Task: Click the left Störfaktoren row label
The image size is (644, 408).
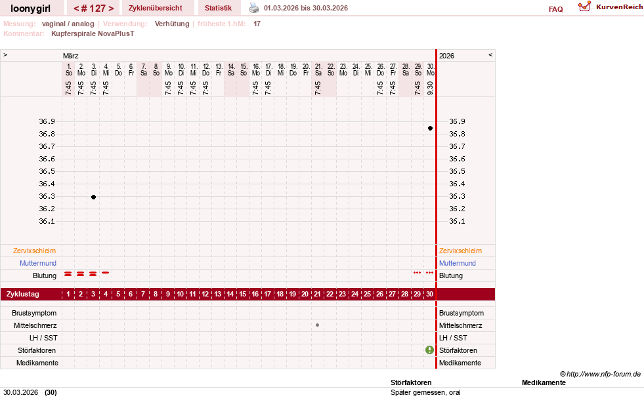Action: click(37, 350)
